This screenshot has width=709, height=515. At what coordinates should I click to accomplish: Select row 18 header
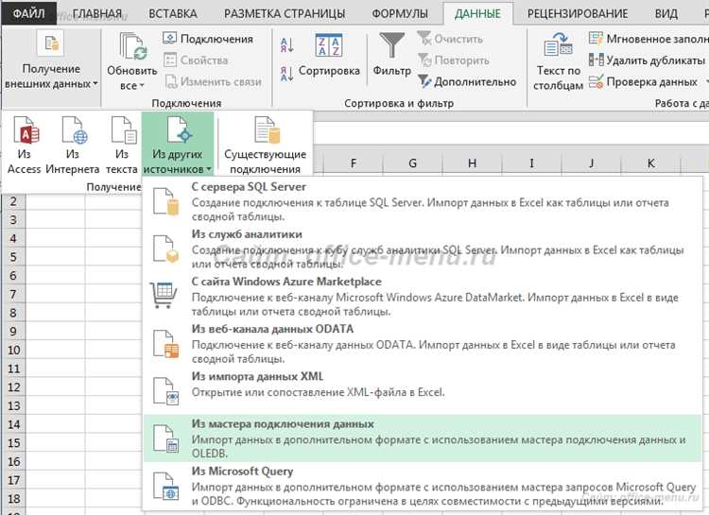pos(13,499)
